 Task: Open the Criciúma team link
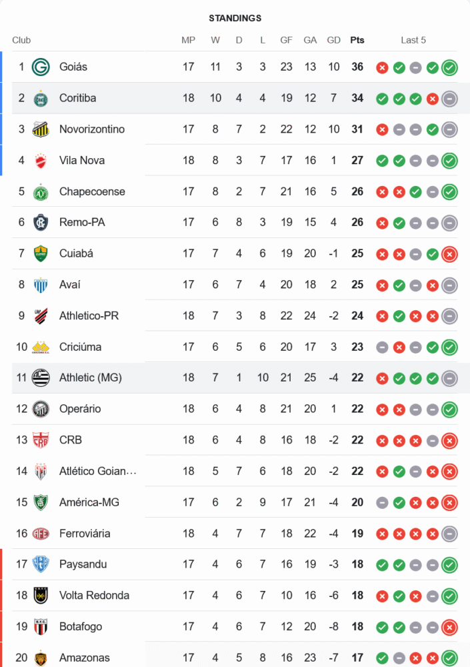point(81,347)
